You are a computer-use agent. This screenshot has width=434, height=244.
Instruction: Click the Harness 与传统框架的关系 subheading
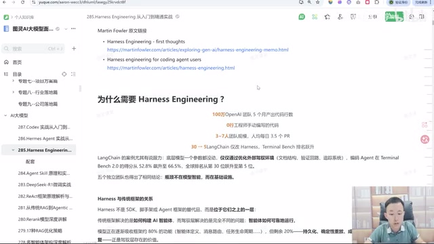point(125,199)
